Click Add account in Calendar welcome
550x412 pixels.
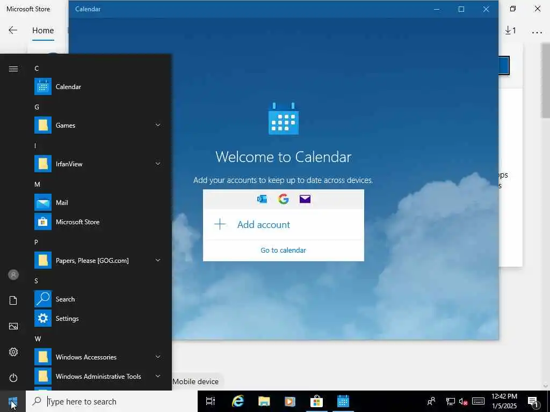(284, 224)
